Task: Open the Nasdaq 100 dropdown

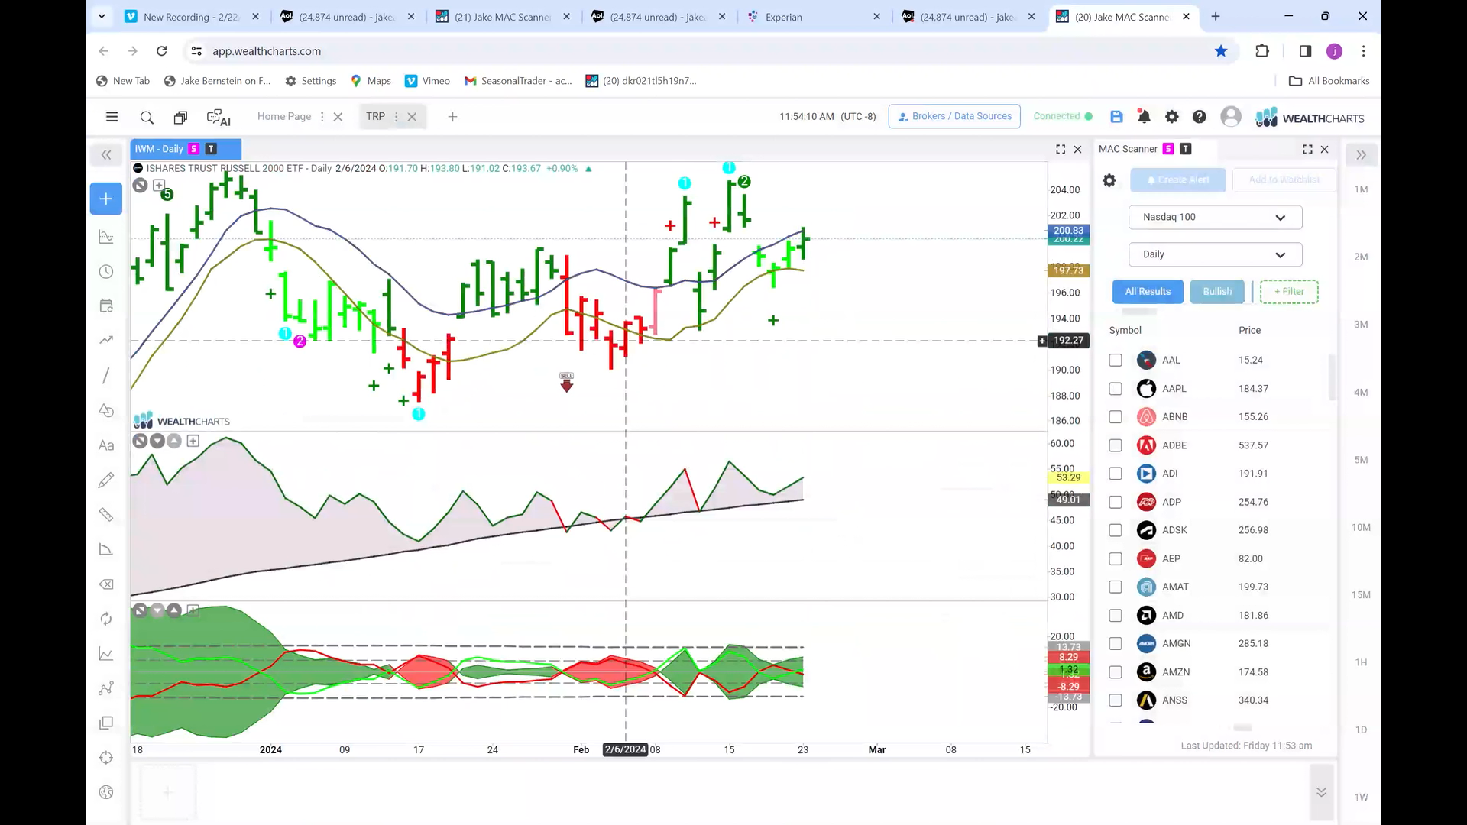Action: pos(1215,217)
